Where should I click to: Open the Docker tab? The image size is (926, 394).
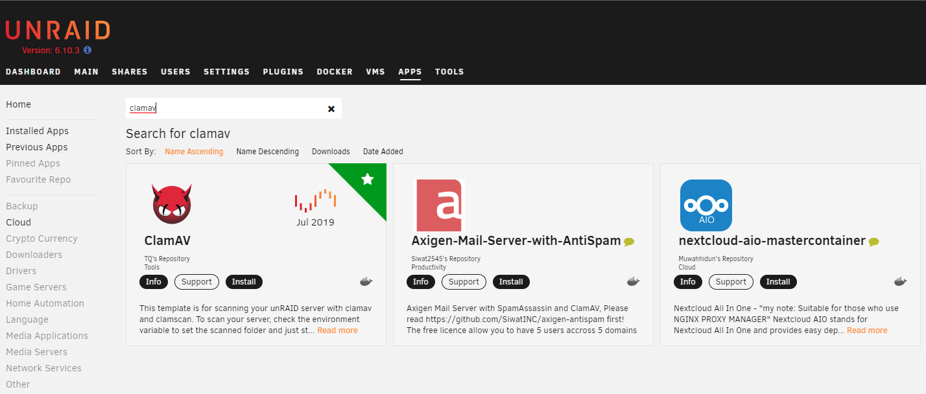[335, 72]
